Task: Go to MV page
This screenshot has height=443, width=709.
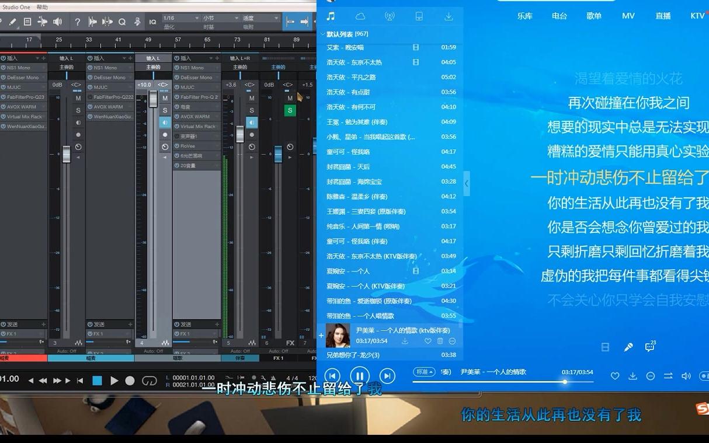Action: [628, 16]
